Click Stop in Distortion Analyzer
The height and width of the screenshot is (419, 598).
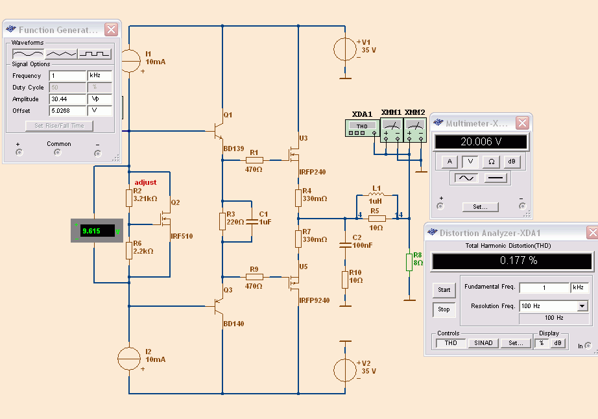pyautogui.click(x=444, y=309)
